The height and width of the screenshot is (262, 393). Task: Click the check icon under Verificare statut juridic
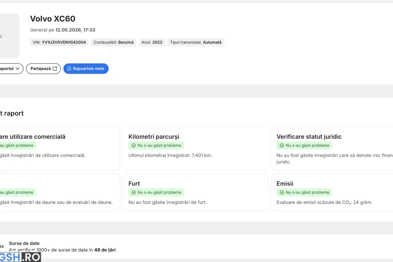point(282,146)
